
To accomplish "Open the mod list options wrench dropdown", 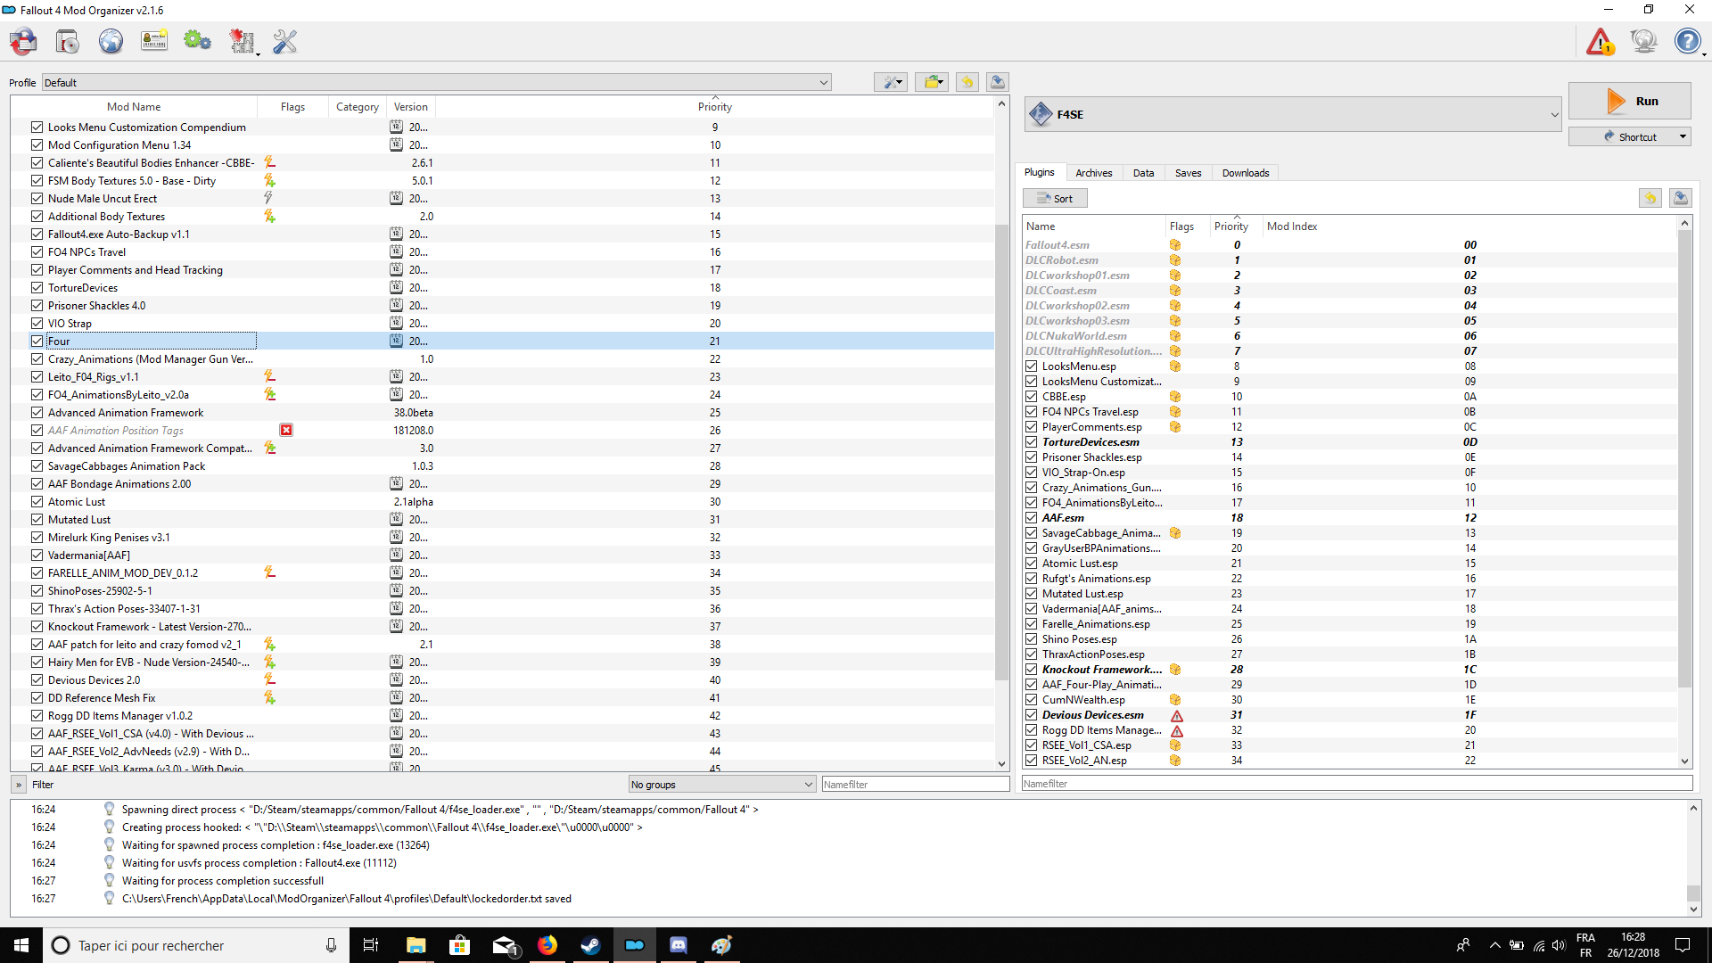I will click(890, 82).
